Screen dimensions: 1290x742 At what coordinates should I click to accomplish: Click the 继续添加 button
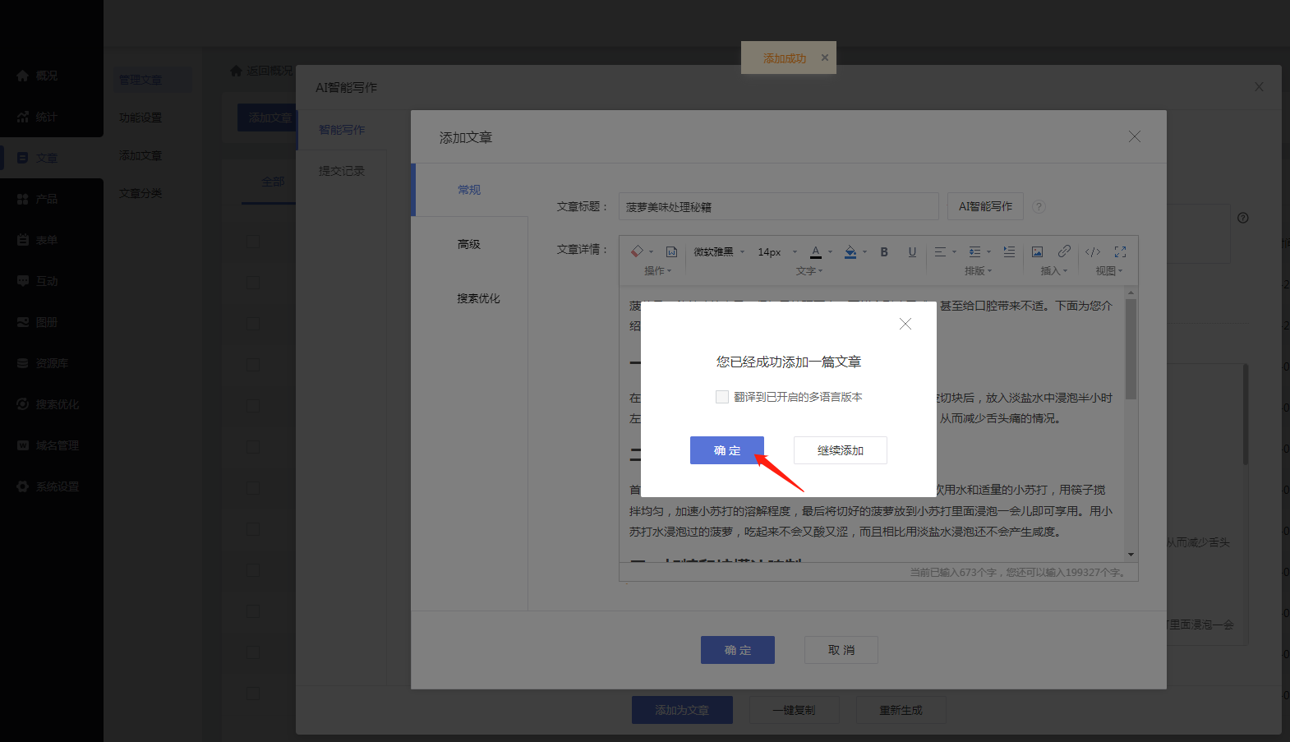point(840,450)
